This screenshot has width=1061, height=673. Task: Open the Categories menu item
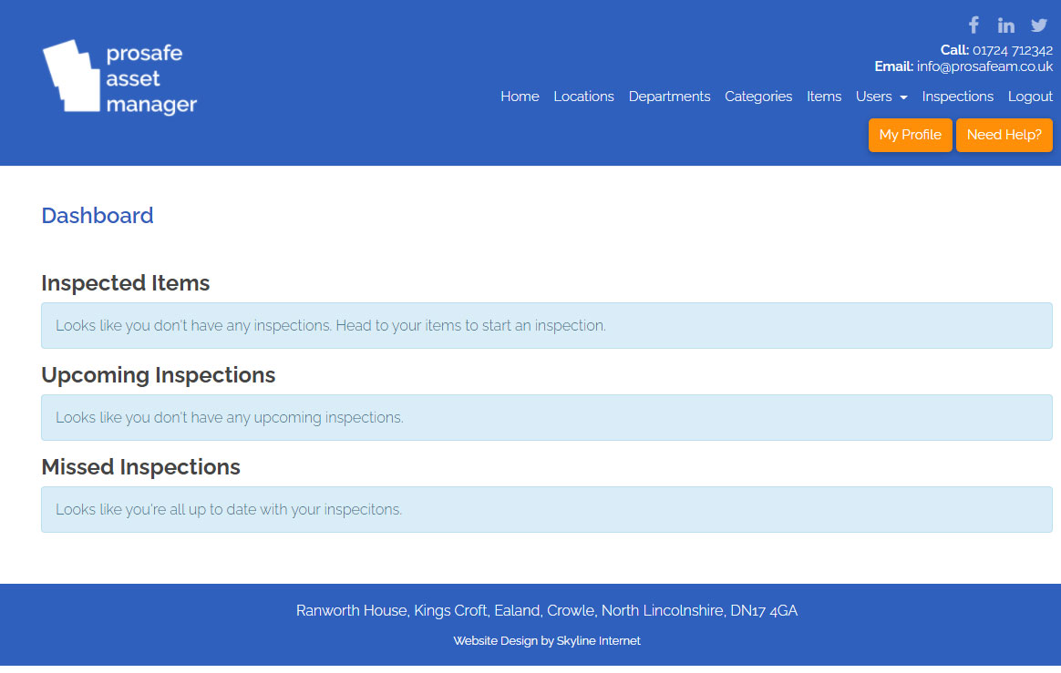coord(758,97)
